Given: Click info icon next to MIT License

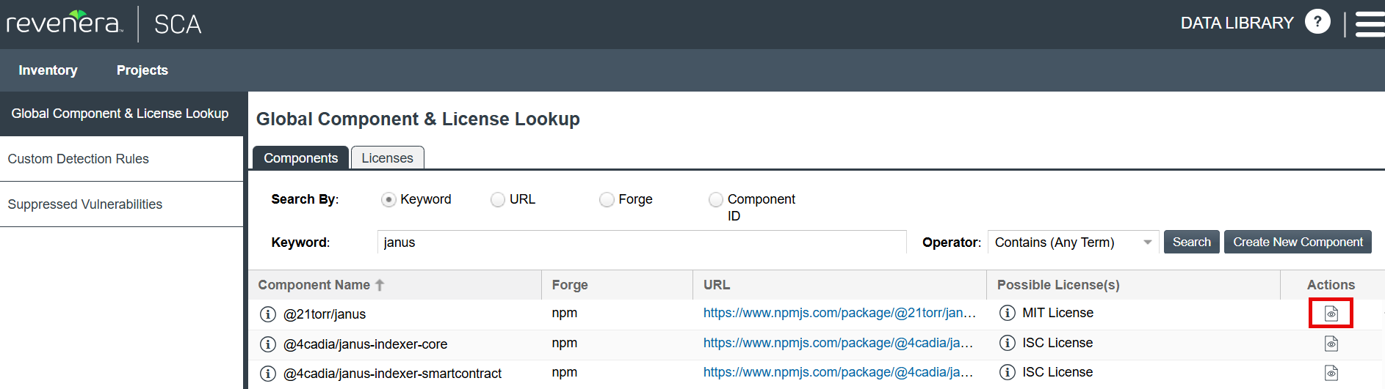Looking at the screenshot, I should pos(1008,313).
